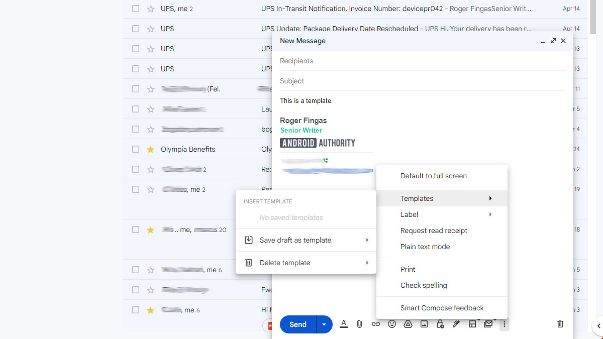This screenshot has width=603, height=339.
Task: Click the body text This is a template.
Action: [306, 101]
